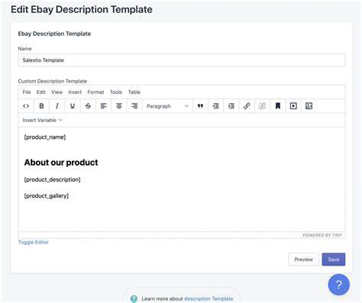Expand the Insert Variable dropdown
Screen dimensions: 362x303
[42, 121]
